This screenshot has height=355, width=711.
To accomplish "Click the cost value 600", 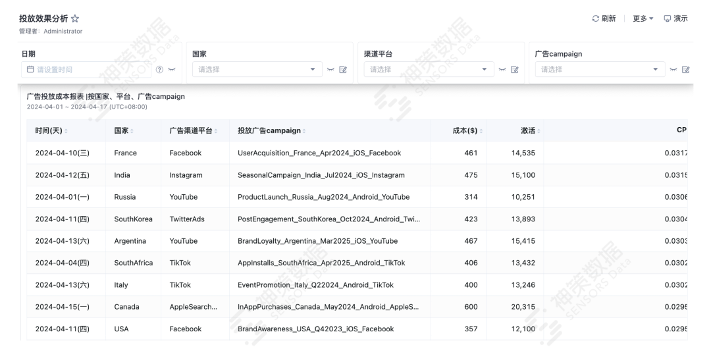I will tap(471, 307).
